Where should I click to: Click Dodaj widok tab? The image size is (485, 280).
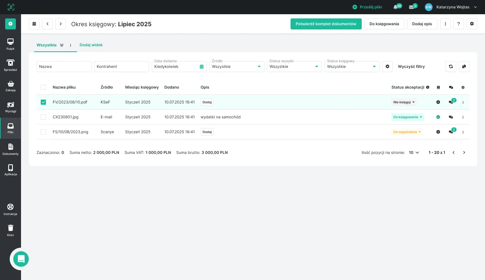[91, 45]
